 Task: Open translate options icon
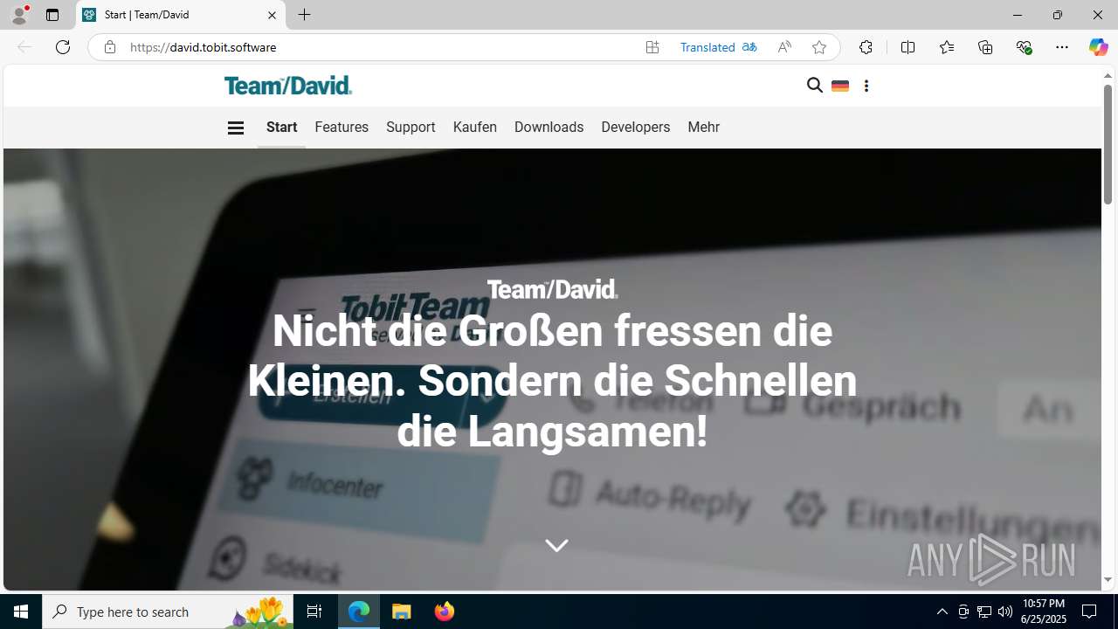(x=749, y=47)
